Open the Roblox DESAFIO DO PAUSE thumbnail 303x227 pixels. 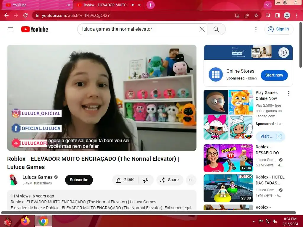228,158
